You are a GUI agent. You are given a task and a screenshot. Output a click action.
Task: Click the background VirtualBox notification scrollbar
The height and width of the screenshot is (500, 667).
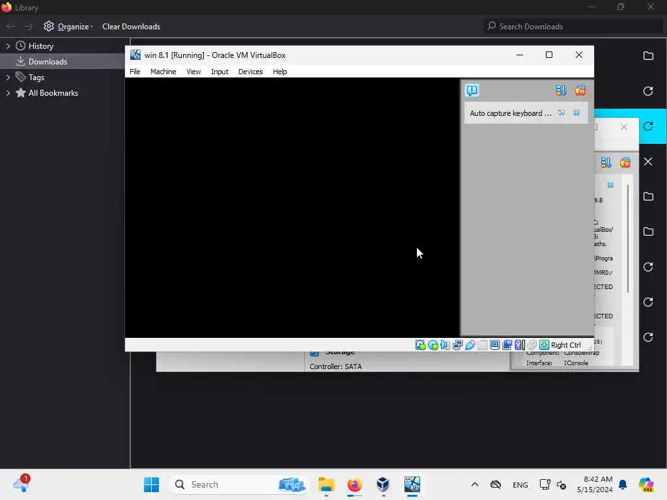[x=628, y=238]
